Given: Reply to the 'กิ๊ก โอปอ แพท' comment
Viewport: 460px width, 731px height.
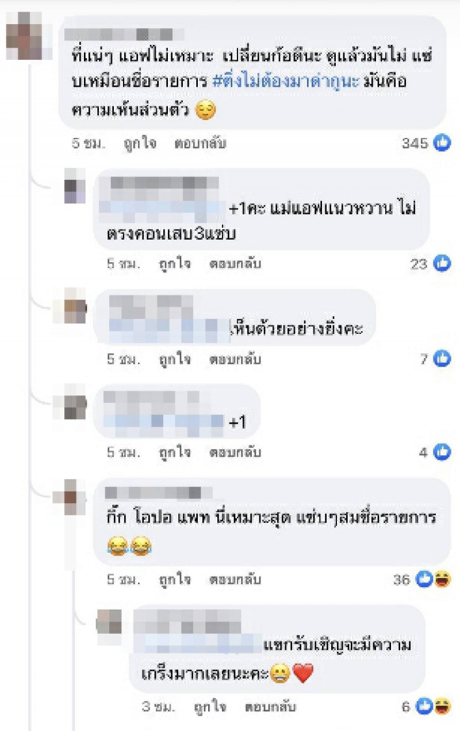Looking at the screenshot, I should [x=235, y=580].
